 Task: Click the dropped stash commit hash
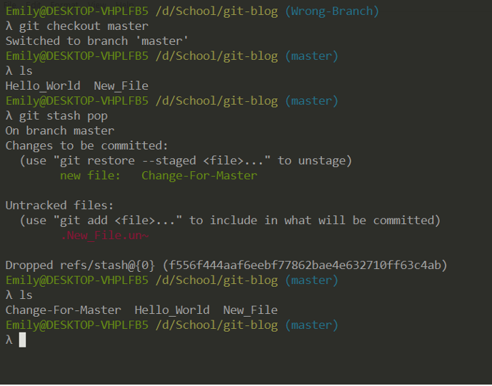pyautogui.click(x=305, y=265)
